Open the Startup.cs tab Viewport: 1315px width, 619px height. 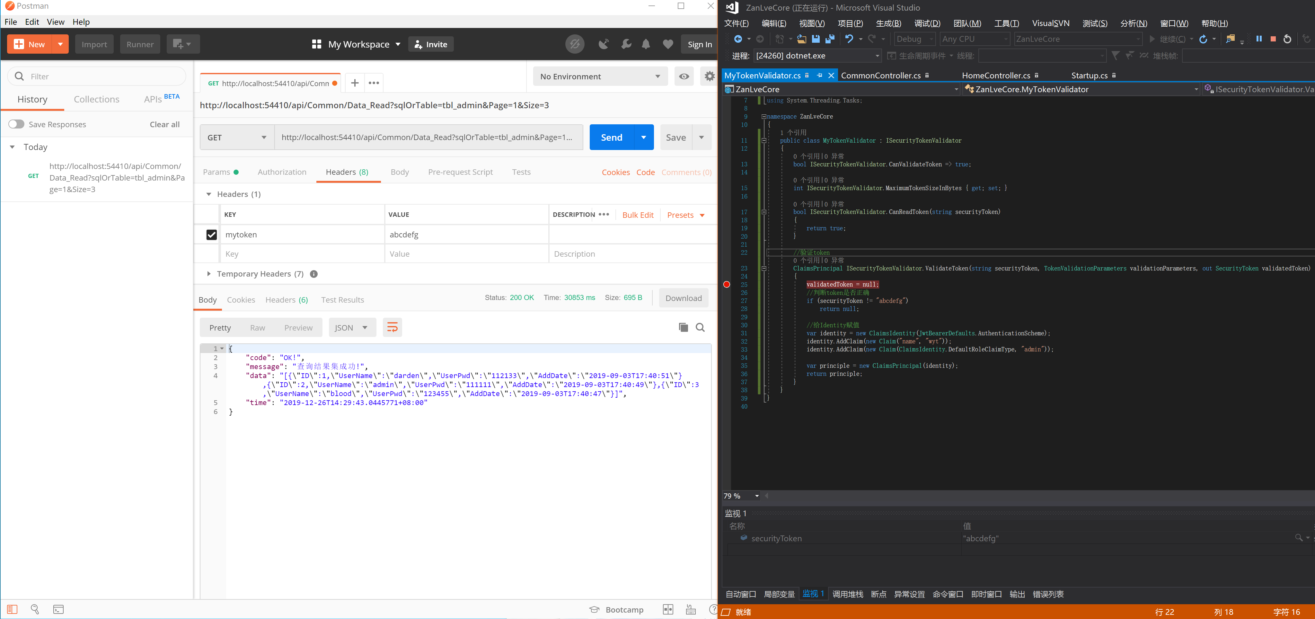[x=1089, y=75]
